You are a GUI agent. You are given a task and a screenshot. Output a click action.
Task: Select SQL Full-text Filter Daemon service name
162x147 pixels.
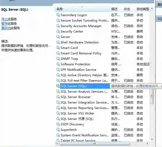coord(84,81)
